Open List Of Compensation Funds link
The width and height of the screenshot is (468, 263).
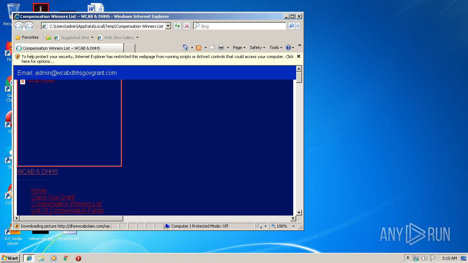[68, 210]
